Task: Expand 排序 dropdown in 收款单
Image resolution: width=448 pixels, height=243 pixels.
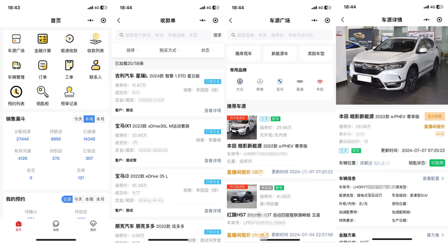Action: [132, 50]
